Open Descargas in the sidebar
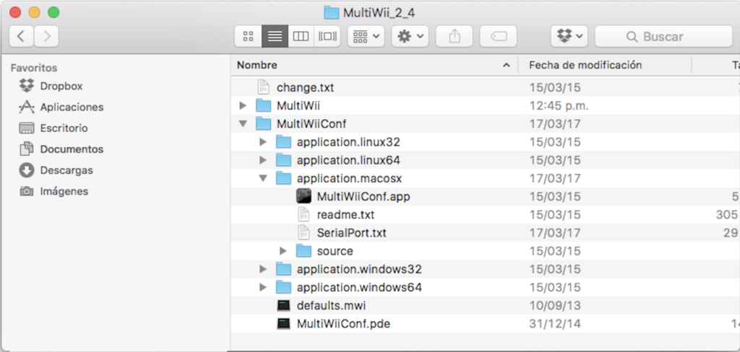The height and width of the screenshot is (352, 740). point(66,170)
